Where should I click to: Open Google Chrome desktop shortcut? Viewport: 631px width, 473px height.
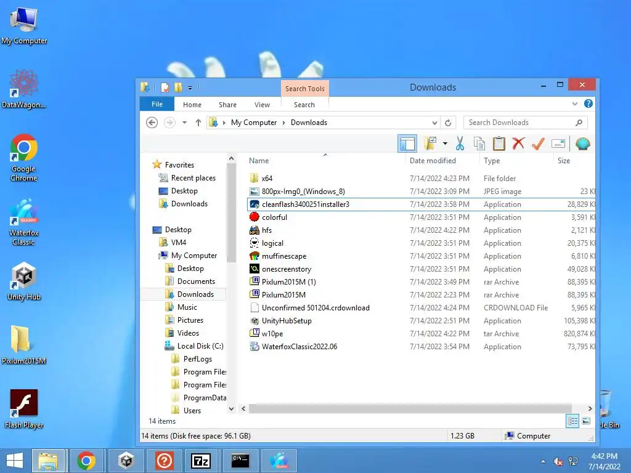tap(24, 158)
